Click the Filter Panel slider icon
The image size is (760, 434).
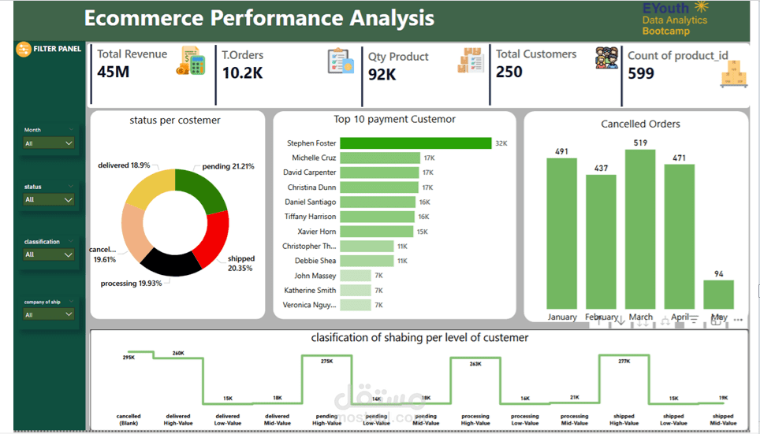pos(24,49)
